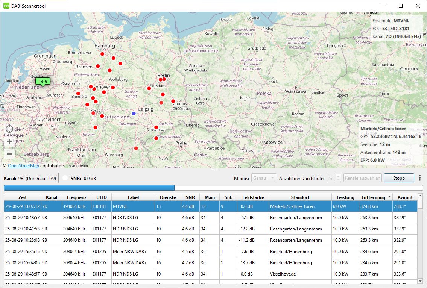The image size is (427, 288).
Task: Zoom in on the map with plus
Action: (x=9, y=142)
